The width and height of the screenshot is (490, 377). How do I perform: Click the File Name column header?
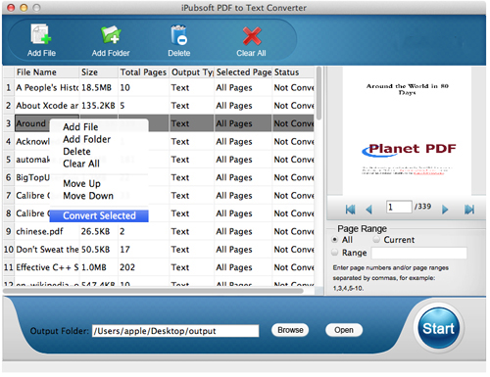tap(47, 72)
